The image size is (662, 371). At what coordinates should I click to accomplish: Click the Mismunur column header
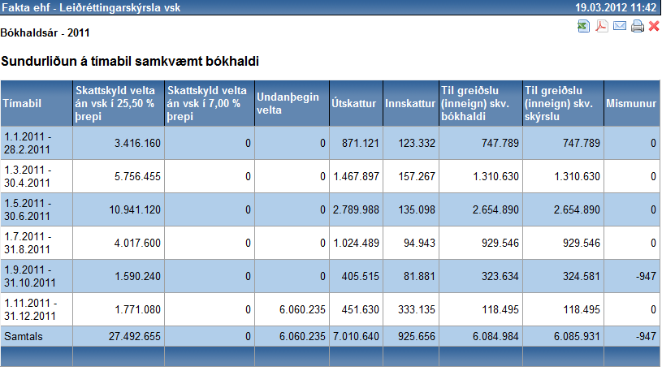click(x=630, y=104)
